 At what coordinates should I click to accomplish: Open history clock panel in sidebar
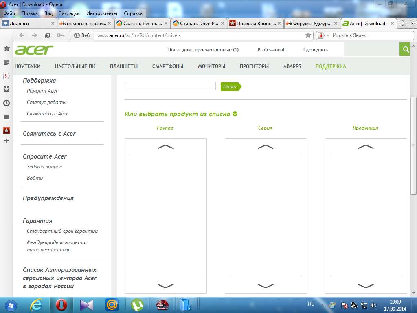(7, 103)
